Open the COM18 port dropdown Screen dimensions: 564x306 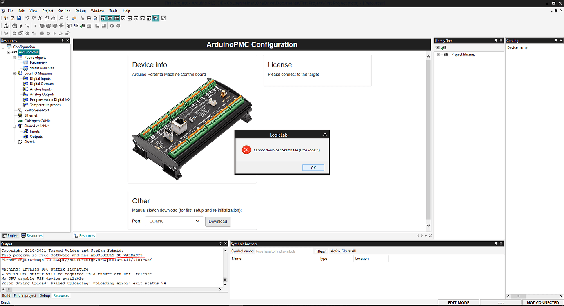[198, 221]
